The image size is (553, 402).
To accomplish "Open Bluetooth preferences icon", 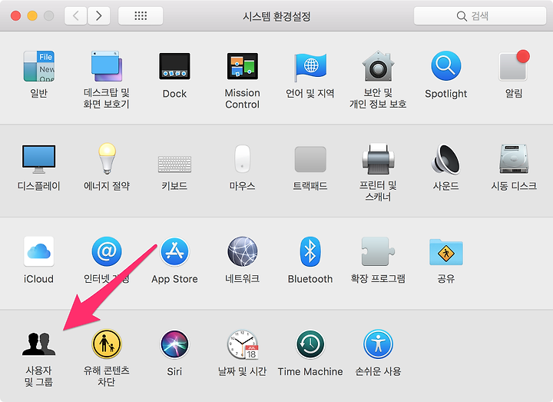I will 310,251.
